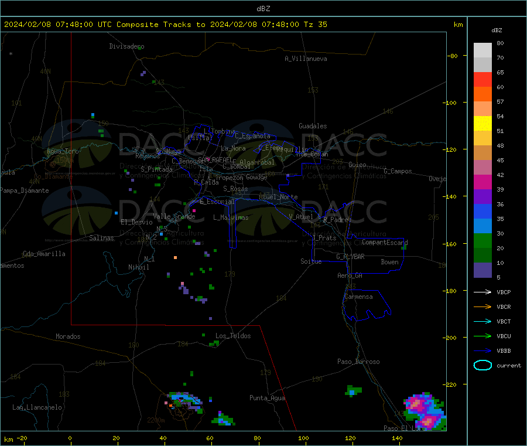Click the white VBCP arrow legend icon
The image size is (527, 446).
pyautogui.click(x=482, y=292)
